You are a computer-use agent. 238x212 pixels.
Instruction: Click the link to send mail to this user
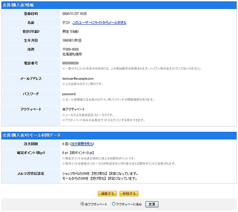click(99, 23)
